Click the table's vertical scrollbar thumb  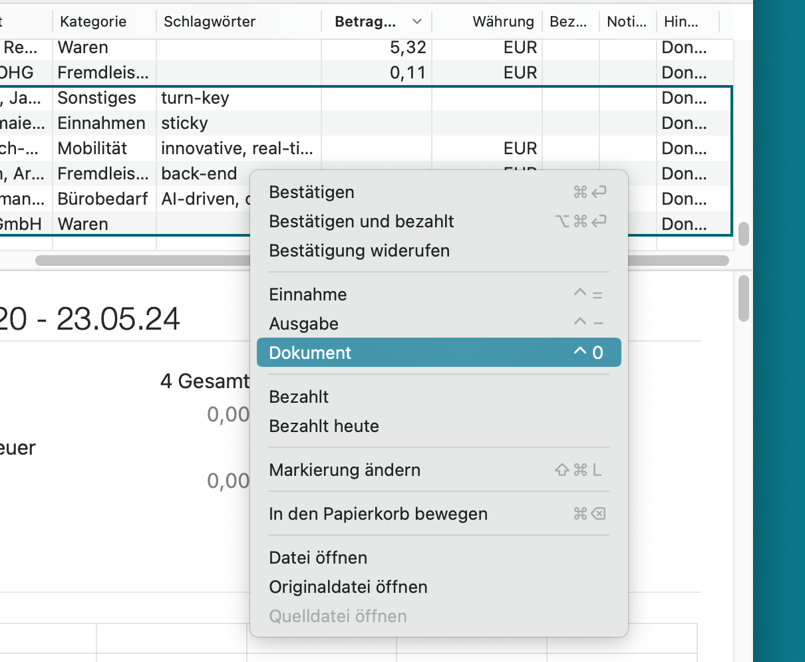(x=744, y=233)
